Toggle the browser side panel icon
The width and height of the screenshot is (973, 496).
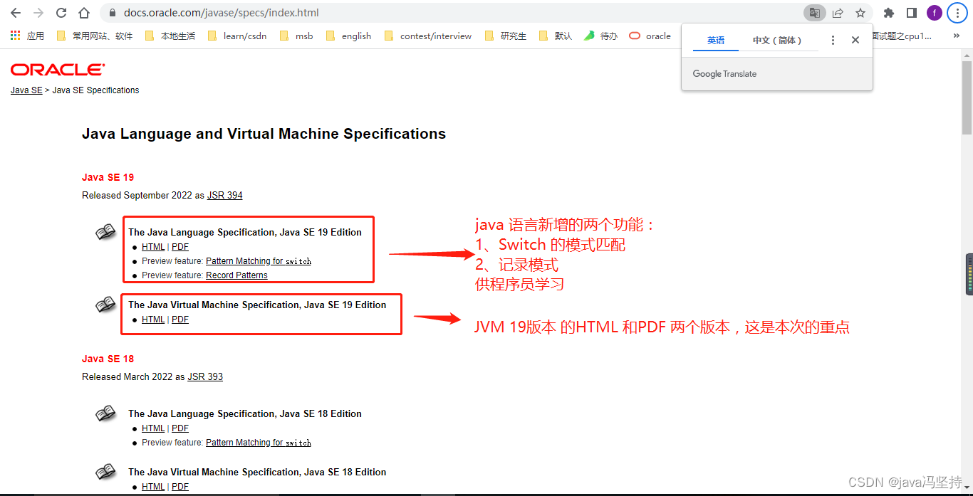911,13
